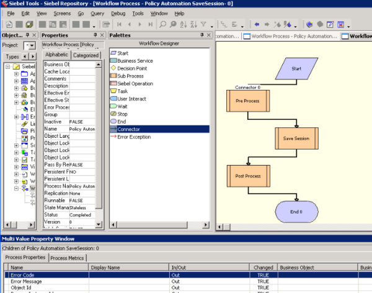Image resolution: width=372 pixels, height=293 pixels.
Task: Click the blue stacked layers toolbar icon
Action: [x=309, y=24]
